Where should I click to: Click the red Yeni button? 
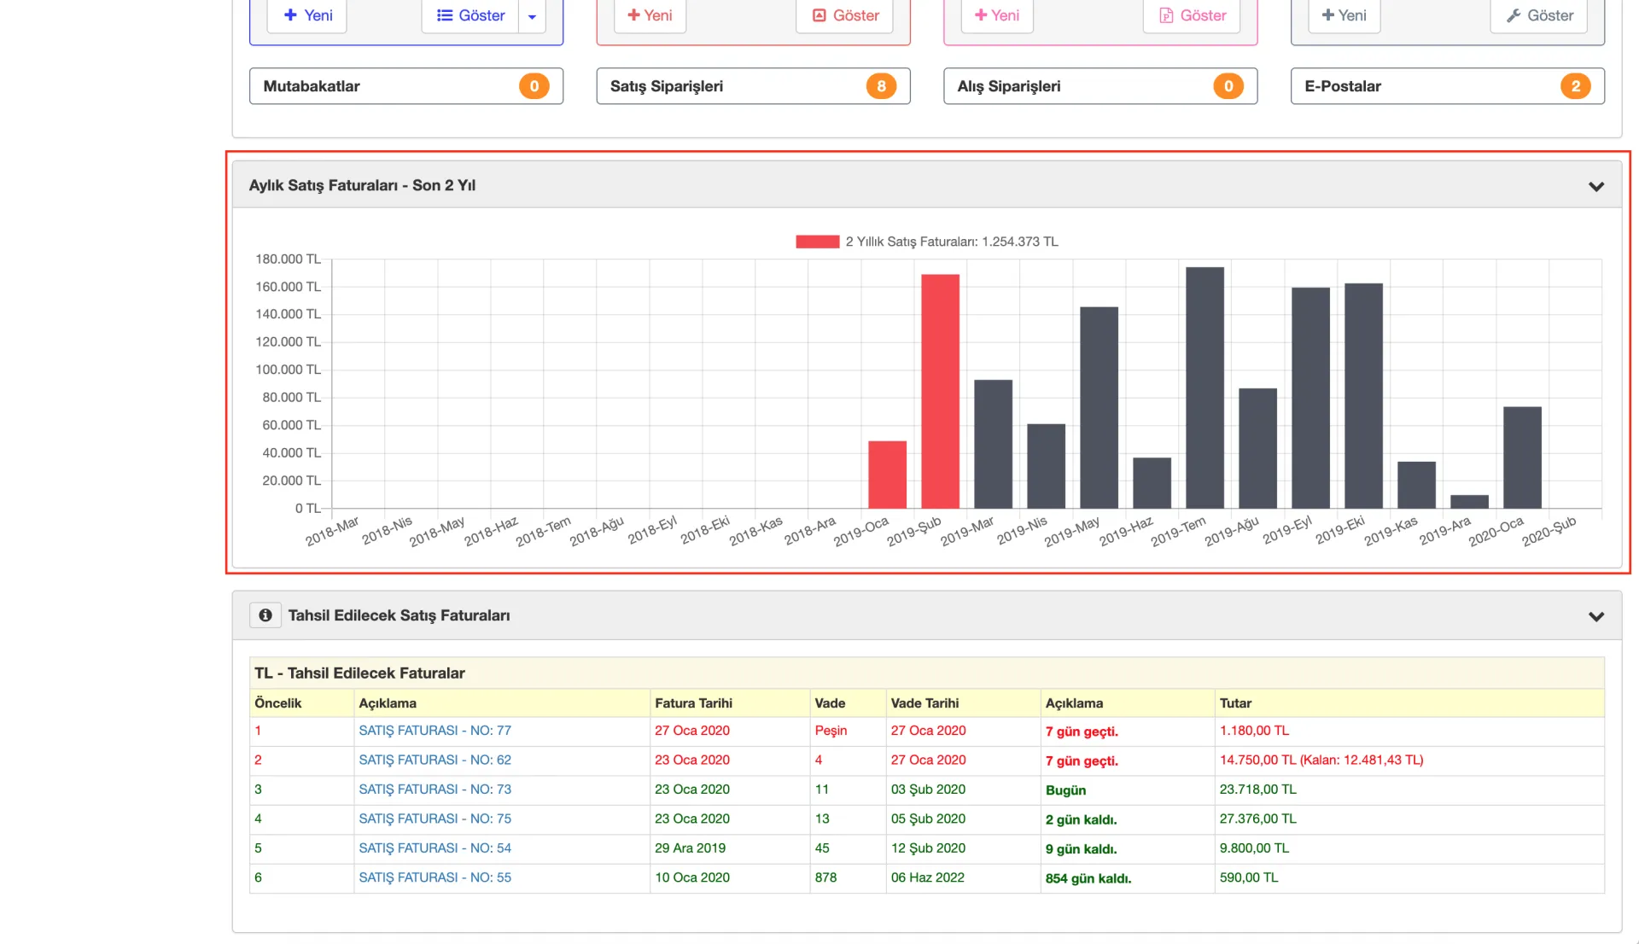click(650, 15)
